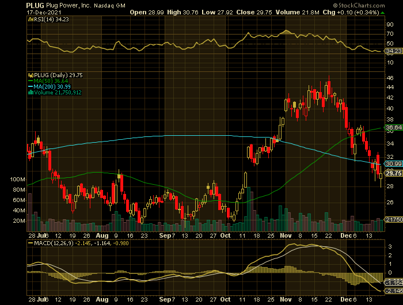Click the 38 price axis label

390,120
